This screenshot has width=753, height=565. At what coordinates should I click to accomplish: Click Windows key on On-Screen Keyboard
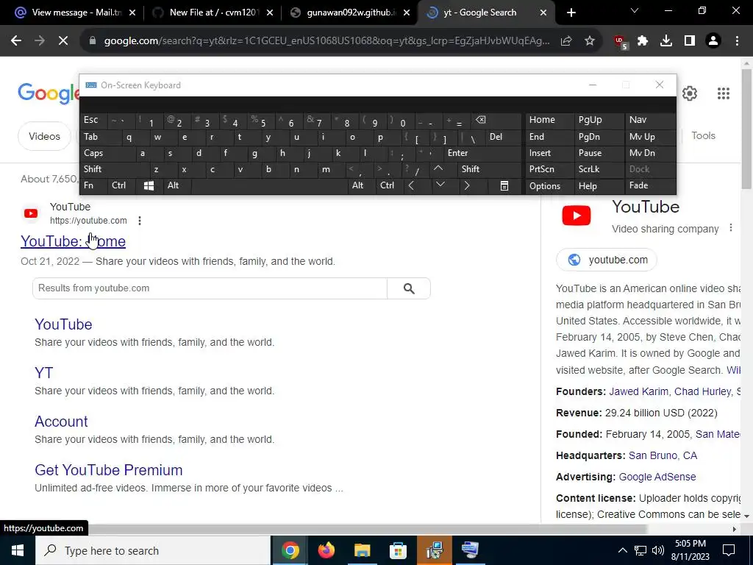pos(149,185)
